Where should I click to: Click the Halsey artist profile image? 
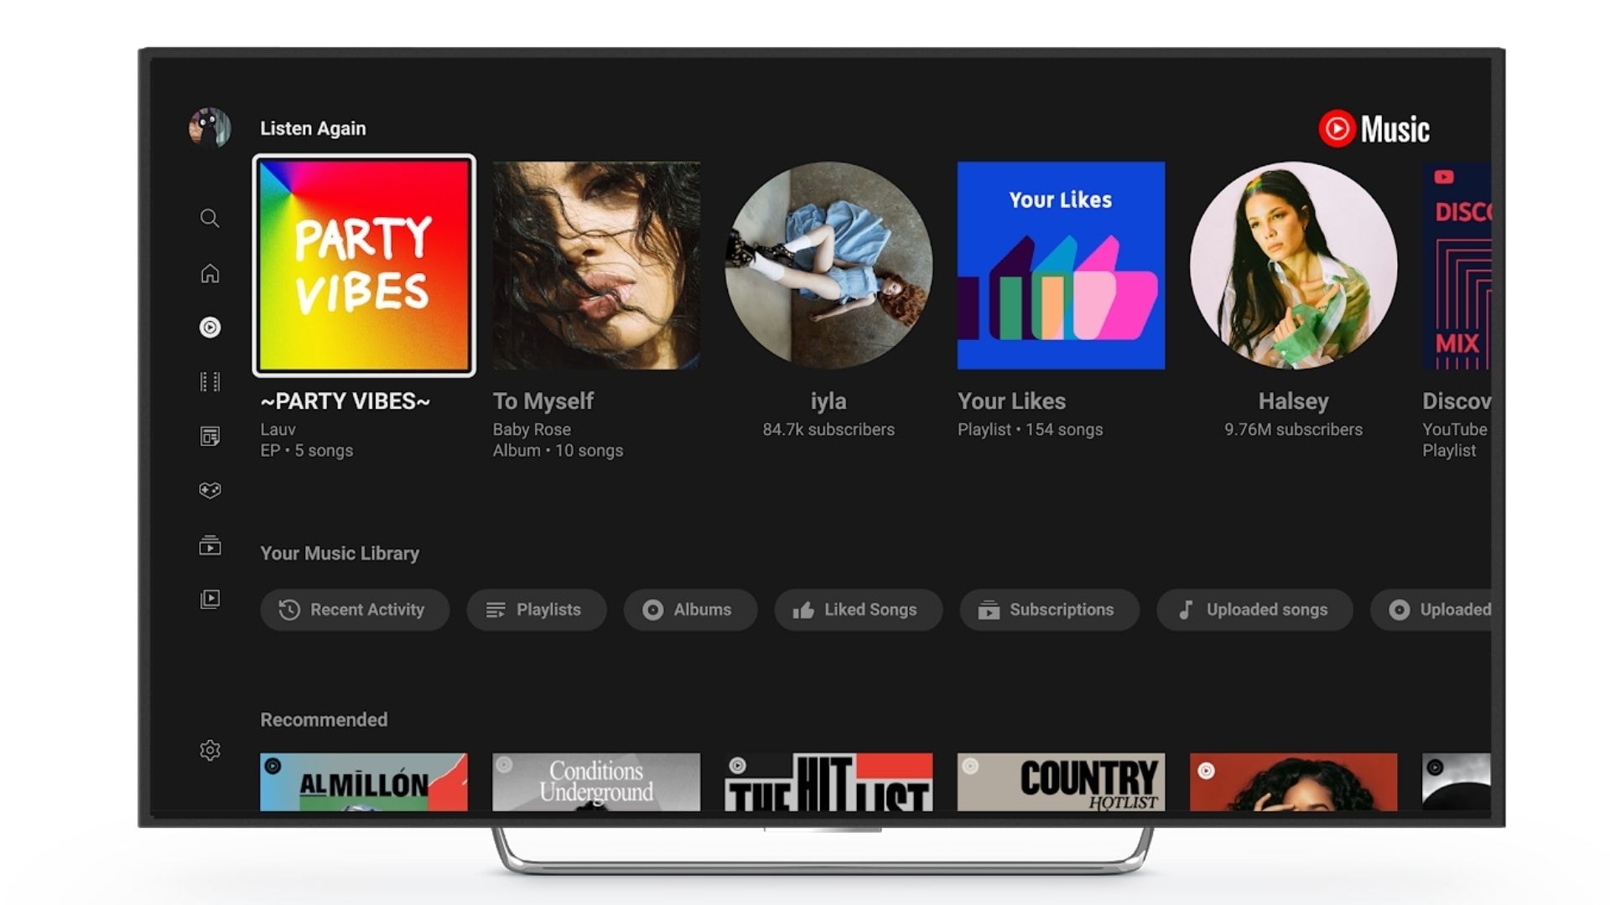click(x=1291, y=265)
